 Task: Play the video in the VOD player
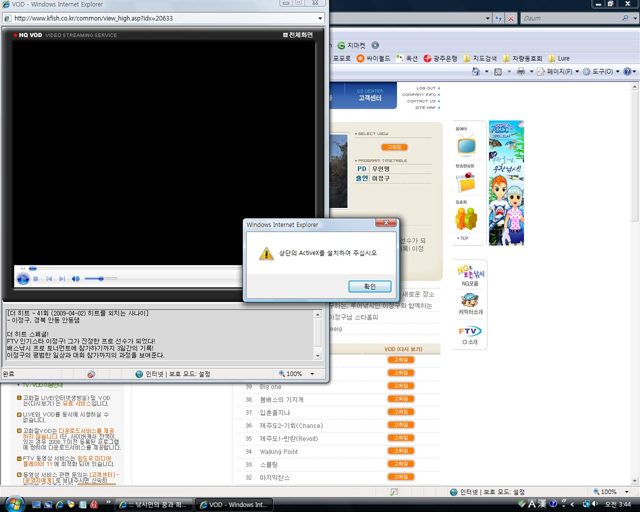coord(23,278)
